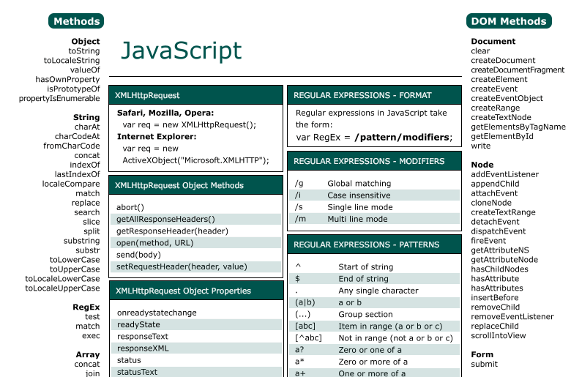Screen dimensions: 571x377
Task: Select toLocaleString under Object
Action: point(72,61)
